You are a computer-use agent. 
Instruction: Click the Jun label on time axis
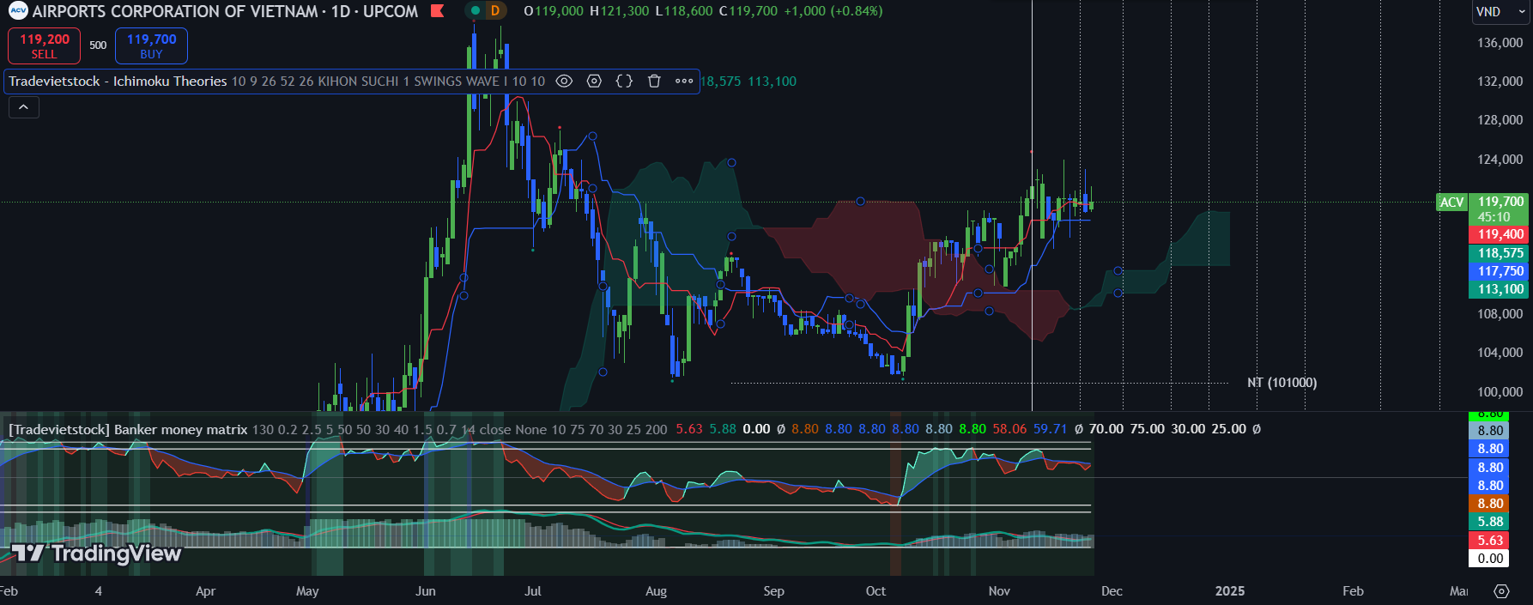[x=426, y=591]
